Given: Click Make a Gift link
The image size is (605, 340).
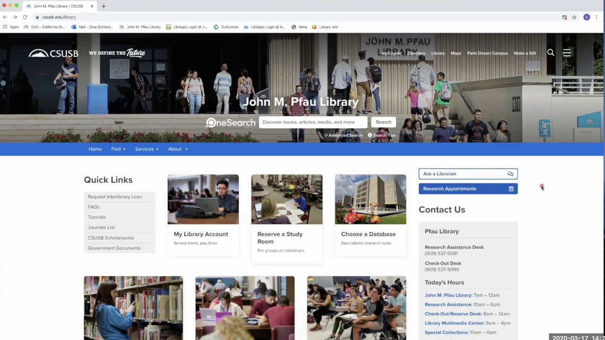Looking at the screenshot, I should click(x=525, y=53).
